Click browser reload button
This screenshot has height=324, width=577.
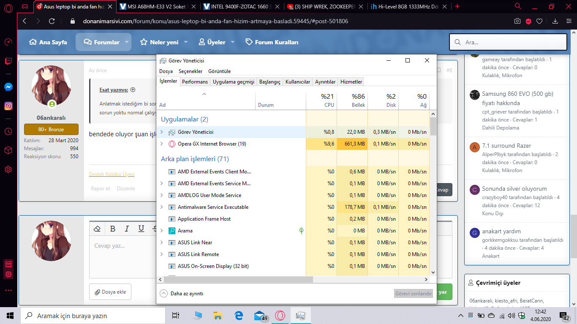(x=52, y=21)
